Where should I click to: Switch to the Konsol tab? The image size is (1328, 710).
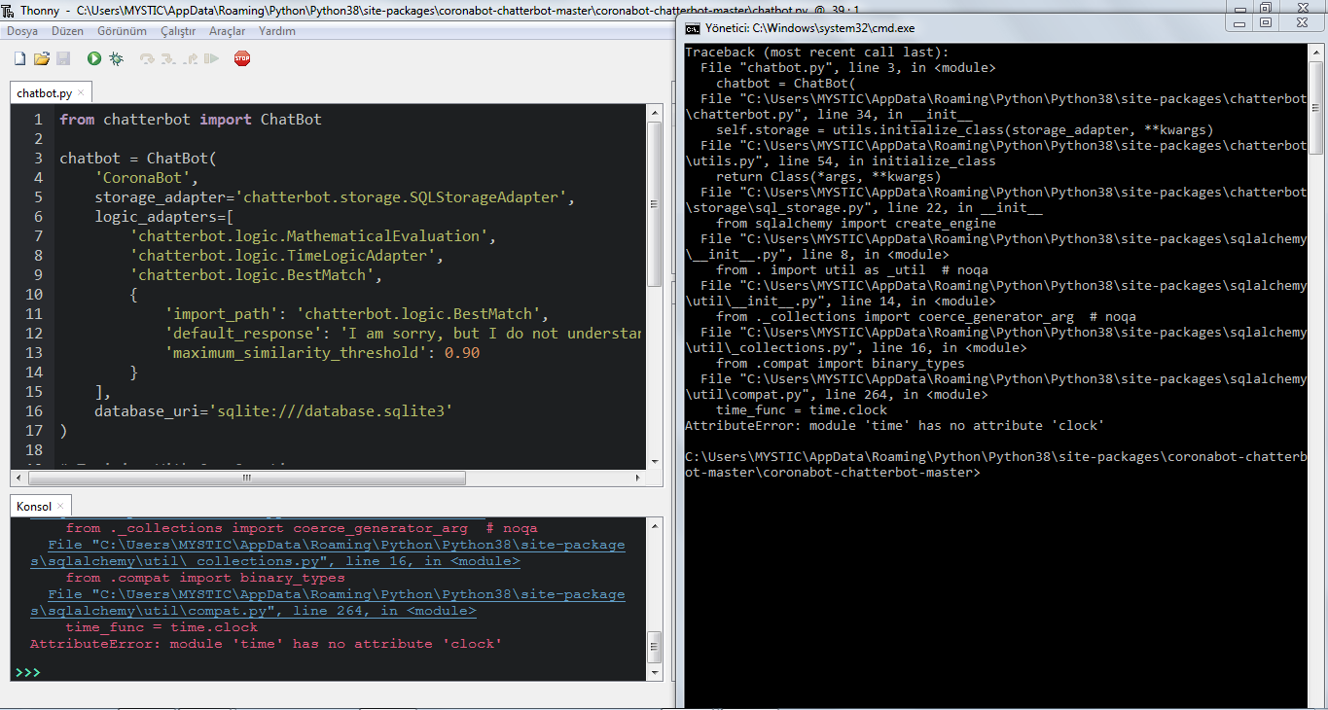[x=32, y=506]
